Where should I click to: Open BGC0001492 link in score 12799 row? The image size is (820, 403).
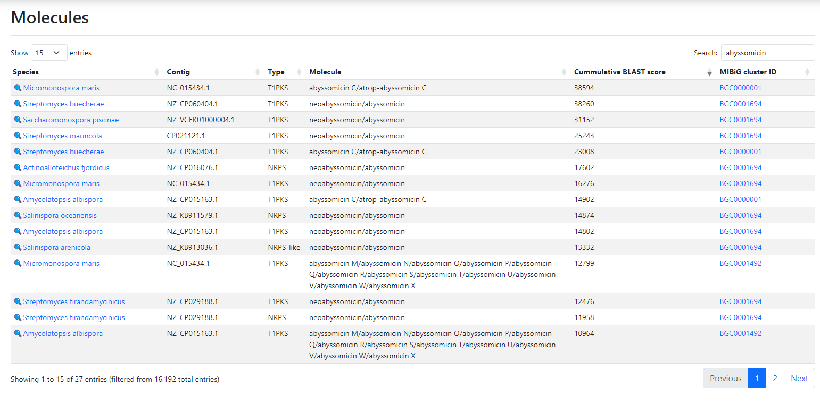click(x=741, y=263)
